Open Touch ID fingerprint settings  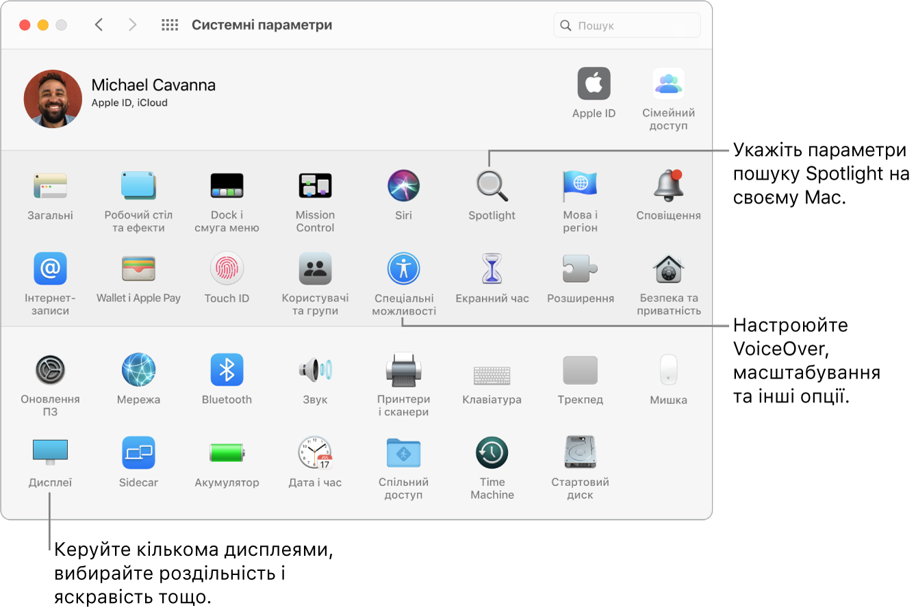pyautogui.click(x=227, y=268)
